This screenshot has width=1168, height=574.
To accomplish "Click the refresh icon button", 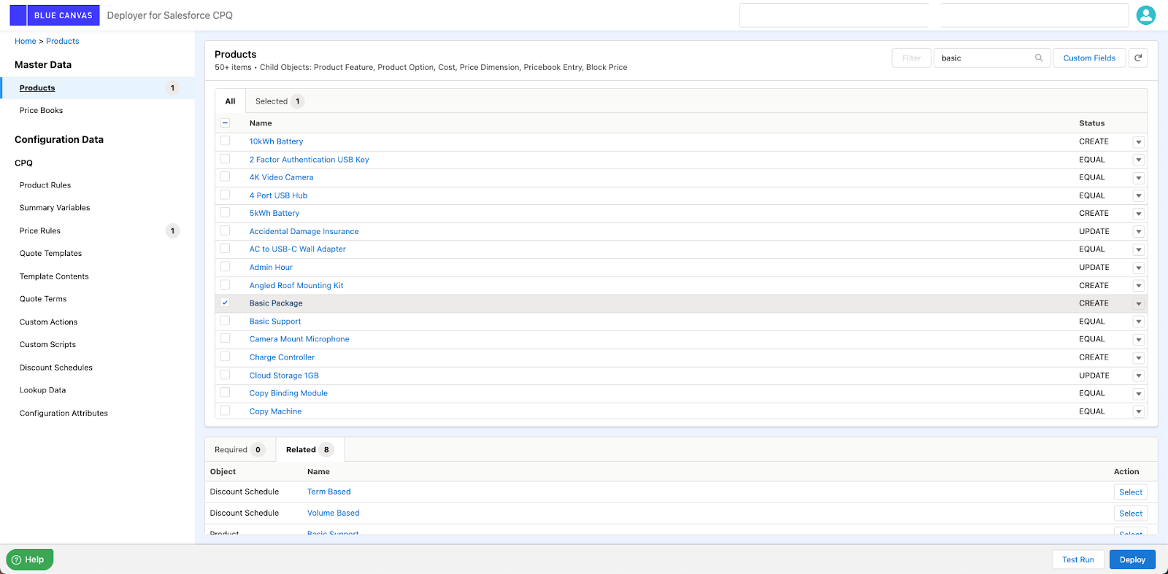I will [x=1138, y=58].
